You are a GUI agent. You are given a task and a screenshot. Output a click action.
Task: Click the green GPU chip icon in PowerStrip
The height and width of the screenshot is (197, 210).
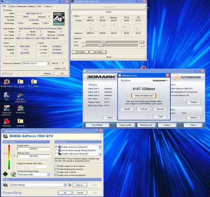click(5, 174)
